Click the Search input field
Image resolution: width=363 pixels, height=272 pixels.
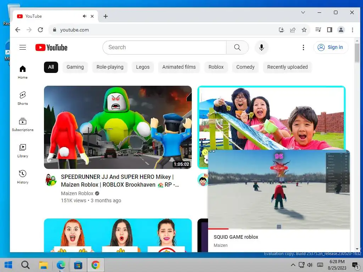(x=164, y=47)
